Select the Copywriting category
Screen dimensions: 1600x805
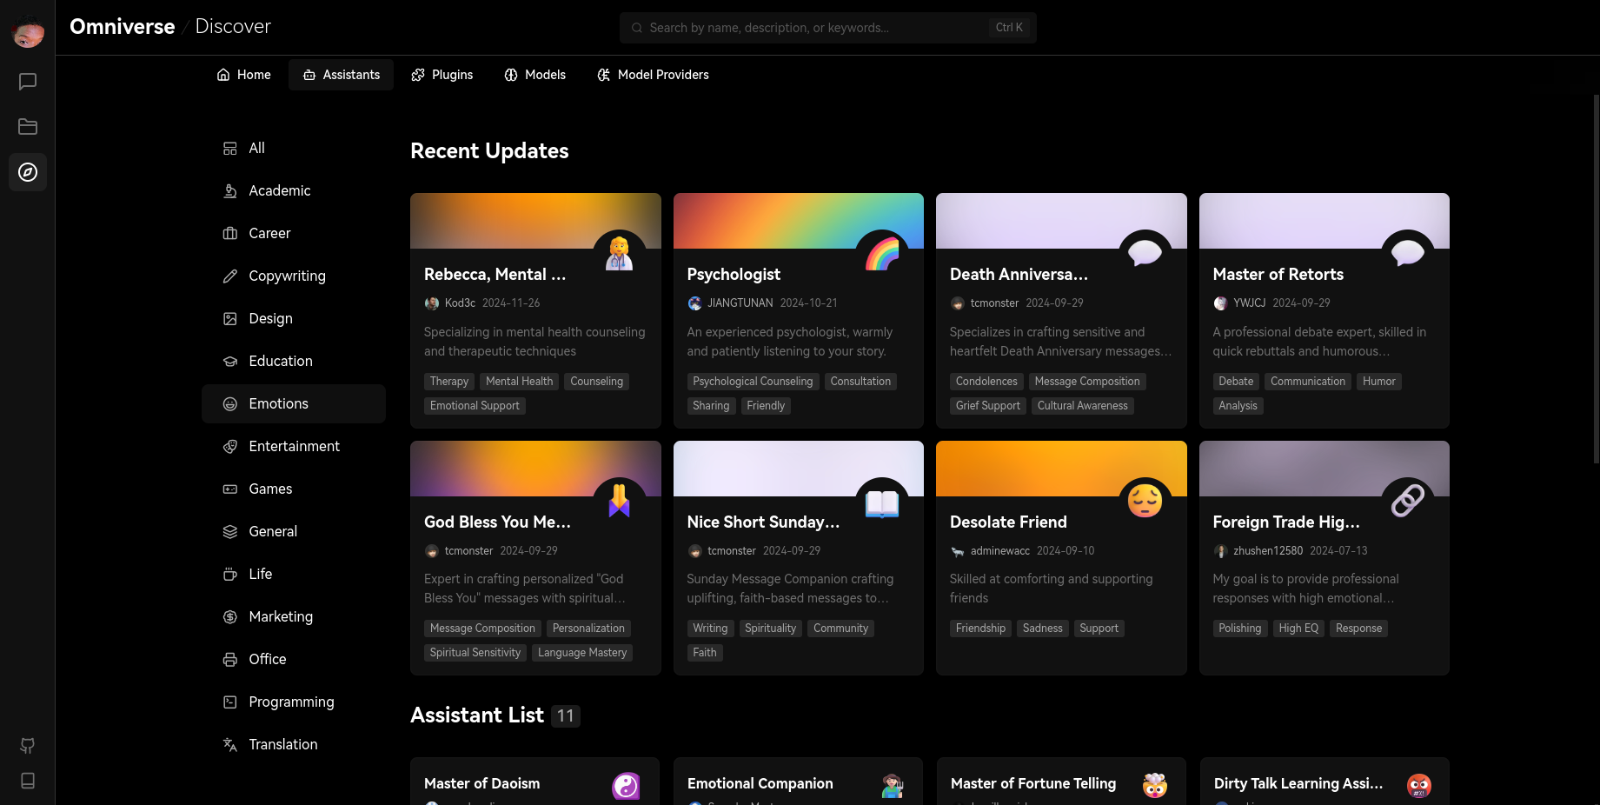coord(294,276)
